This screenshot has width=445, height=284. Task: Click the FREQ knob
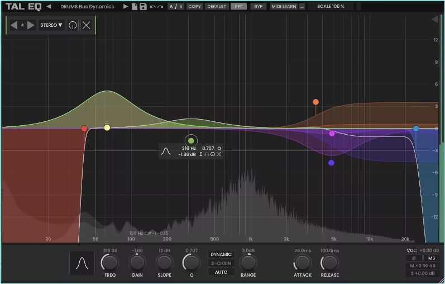pos(109,262)
